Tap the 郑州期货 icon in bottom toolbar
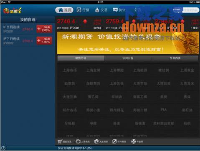 (x=119, y=141)
